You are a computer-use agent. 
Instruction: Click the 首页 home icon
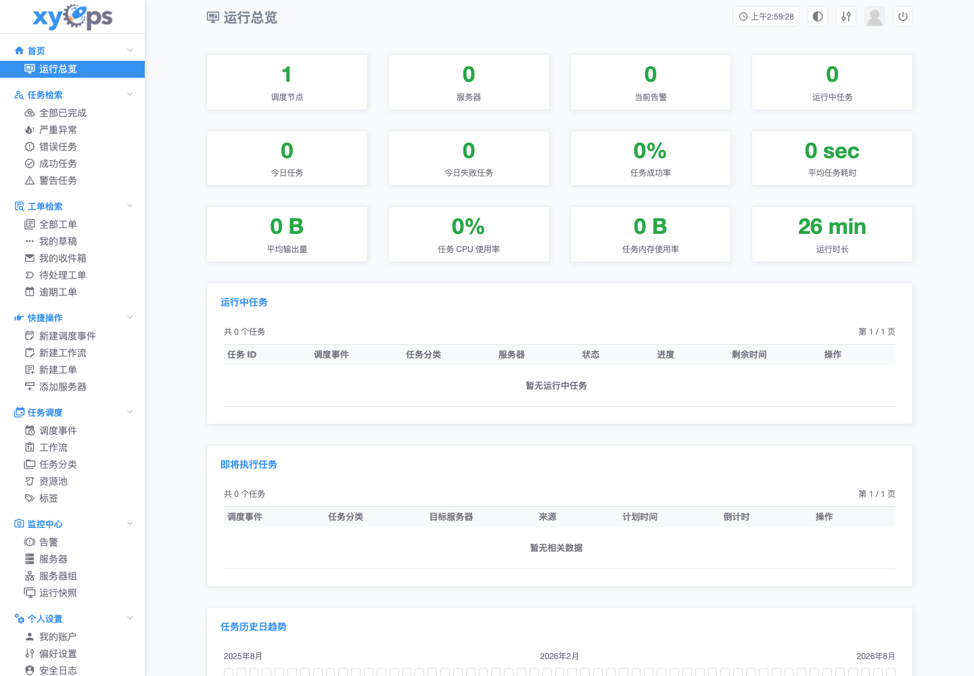pos(19,51)
